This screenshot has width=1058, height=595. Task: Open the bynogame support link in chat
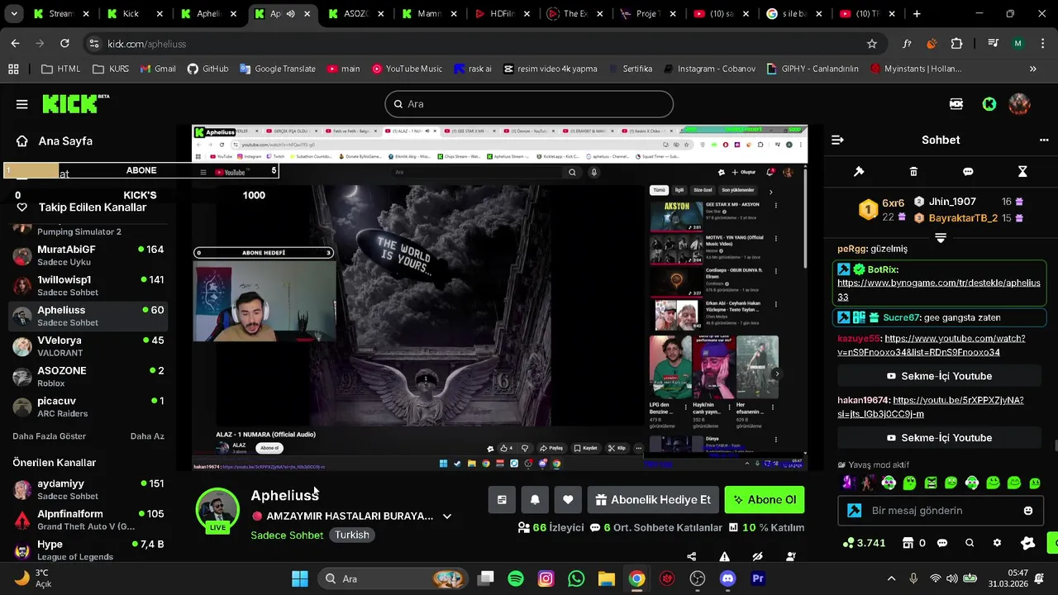pyautogui.click(x=939, y=290)
